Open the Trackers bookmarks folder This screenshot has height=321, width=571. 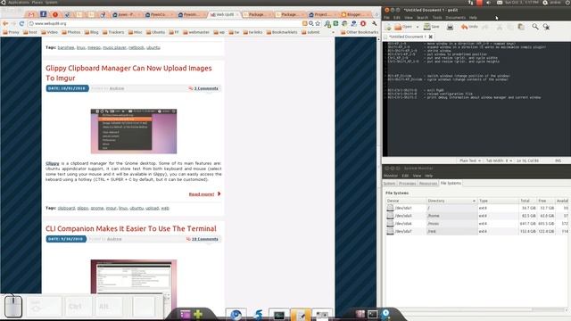[113, 32]
